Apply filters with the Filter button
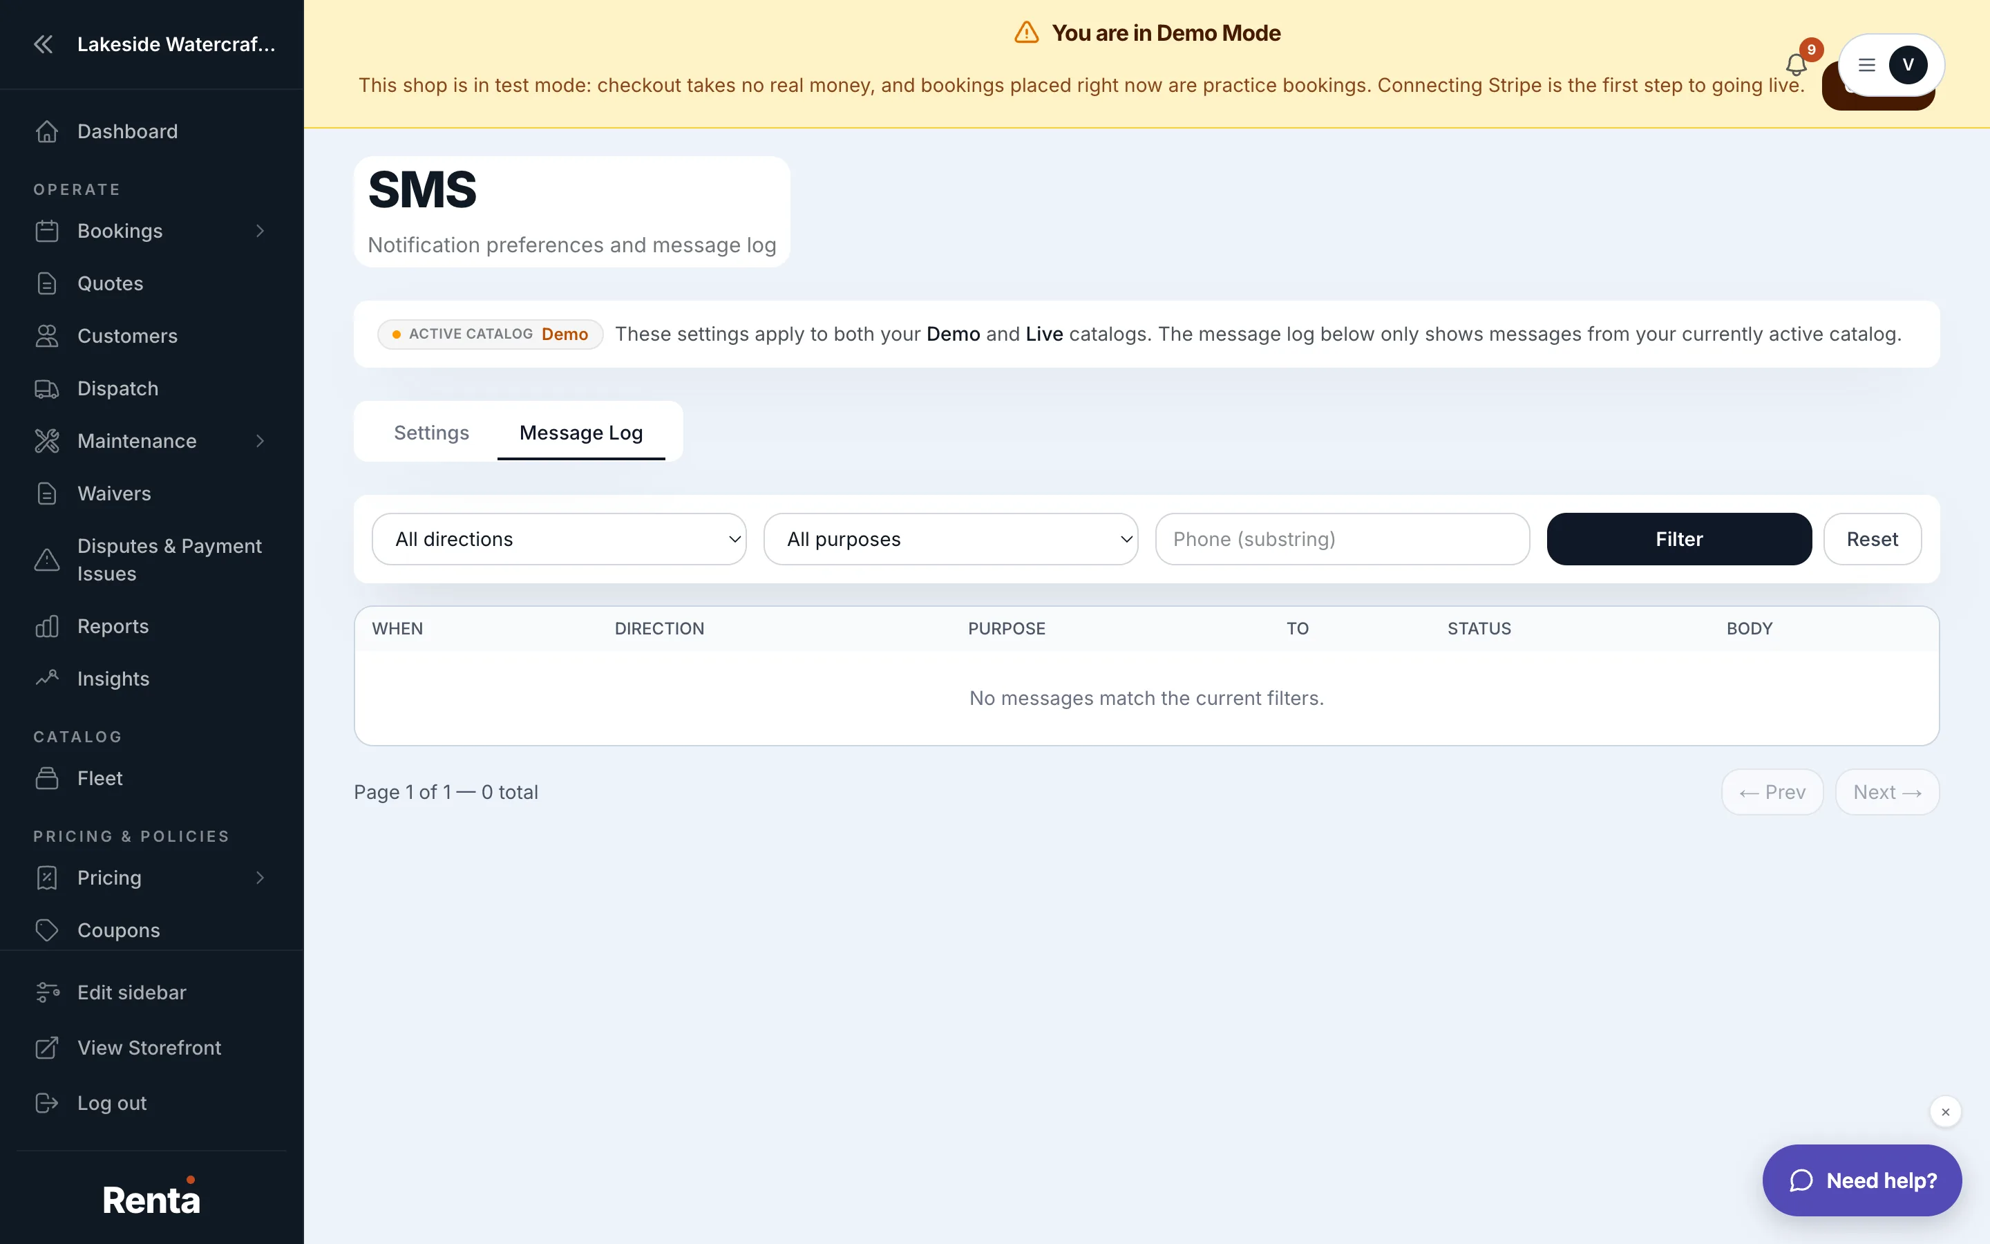Viewport: 1990px width, 1244px height. coord(1679,540)
